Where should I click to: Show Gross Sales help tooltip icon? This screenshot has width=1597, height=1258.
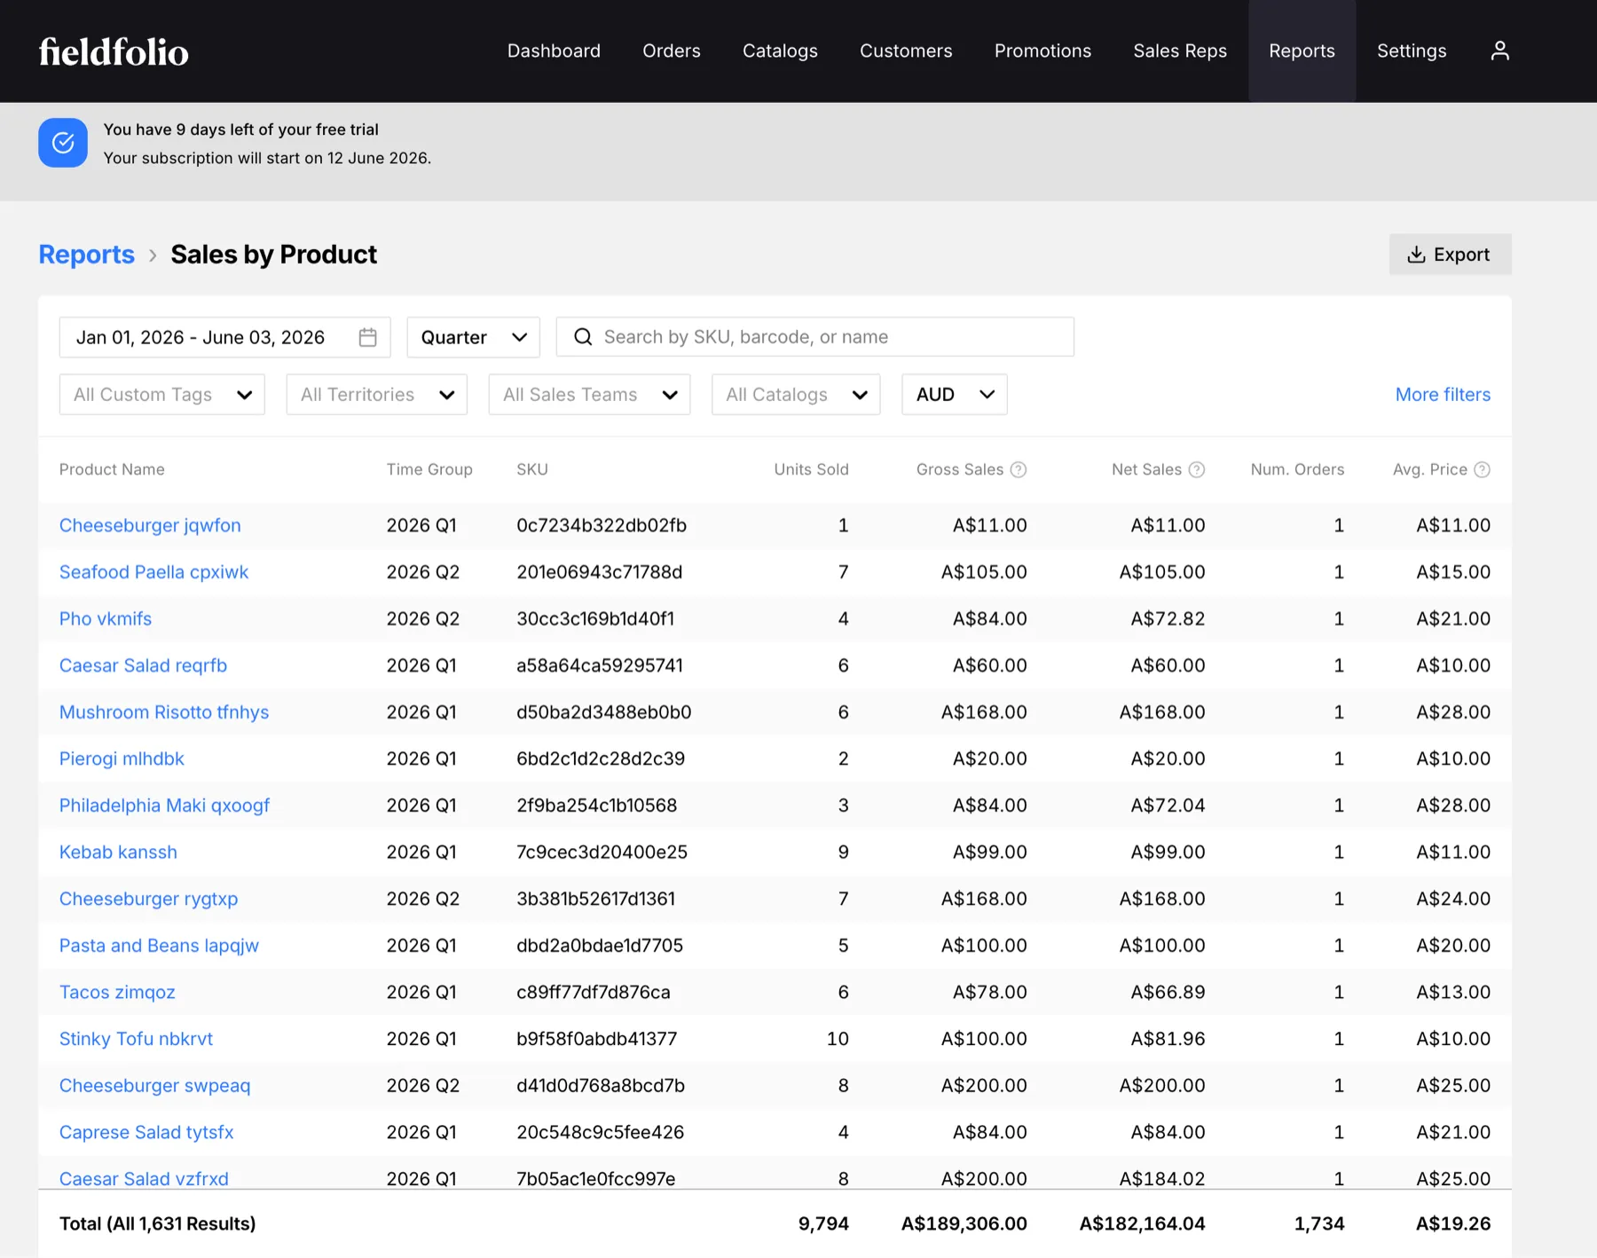(x=1019, y=469)
